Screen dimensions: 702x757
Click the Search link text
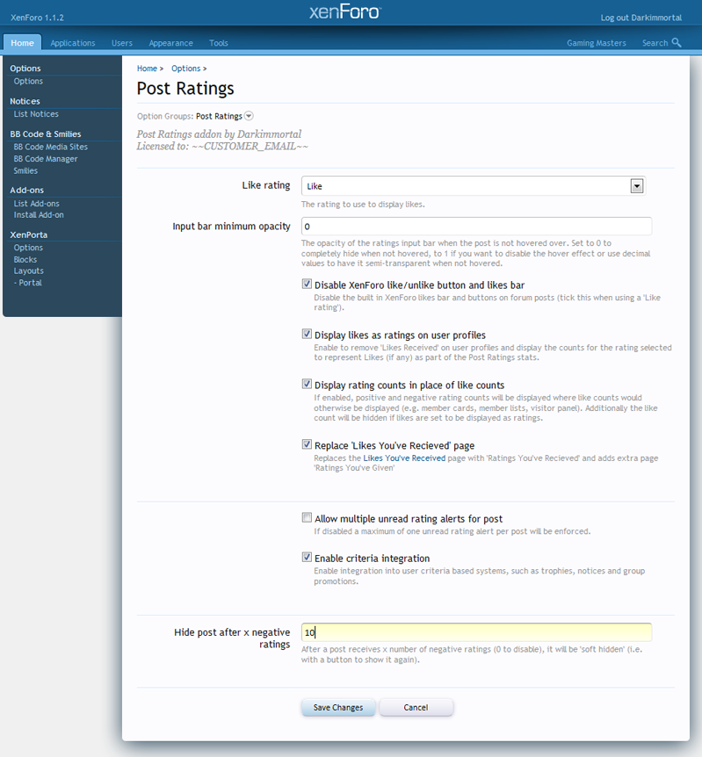(x=655, y=43)
